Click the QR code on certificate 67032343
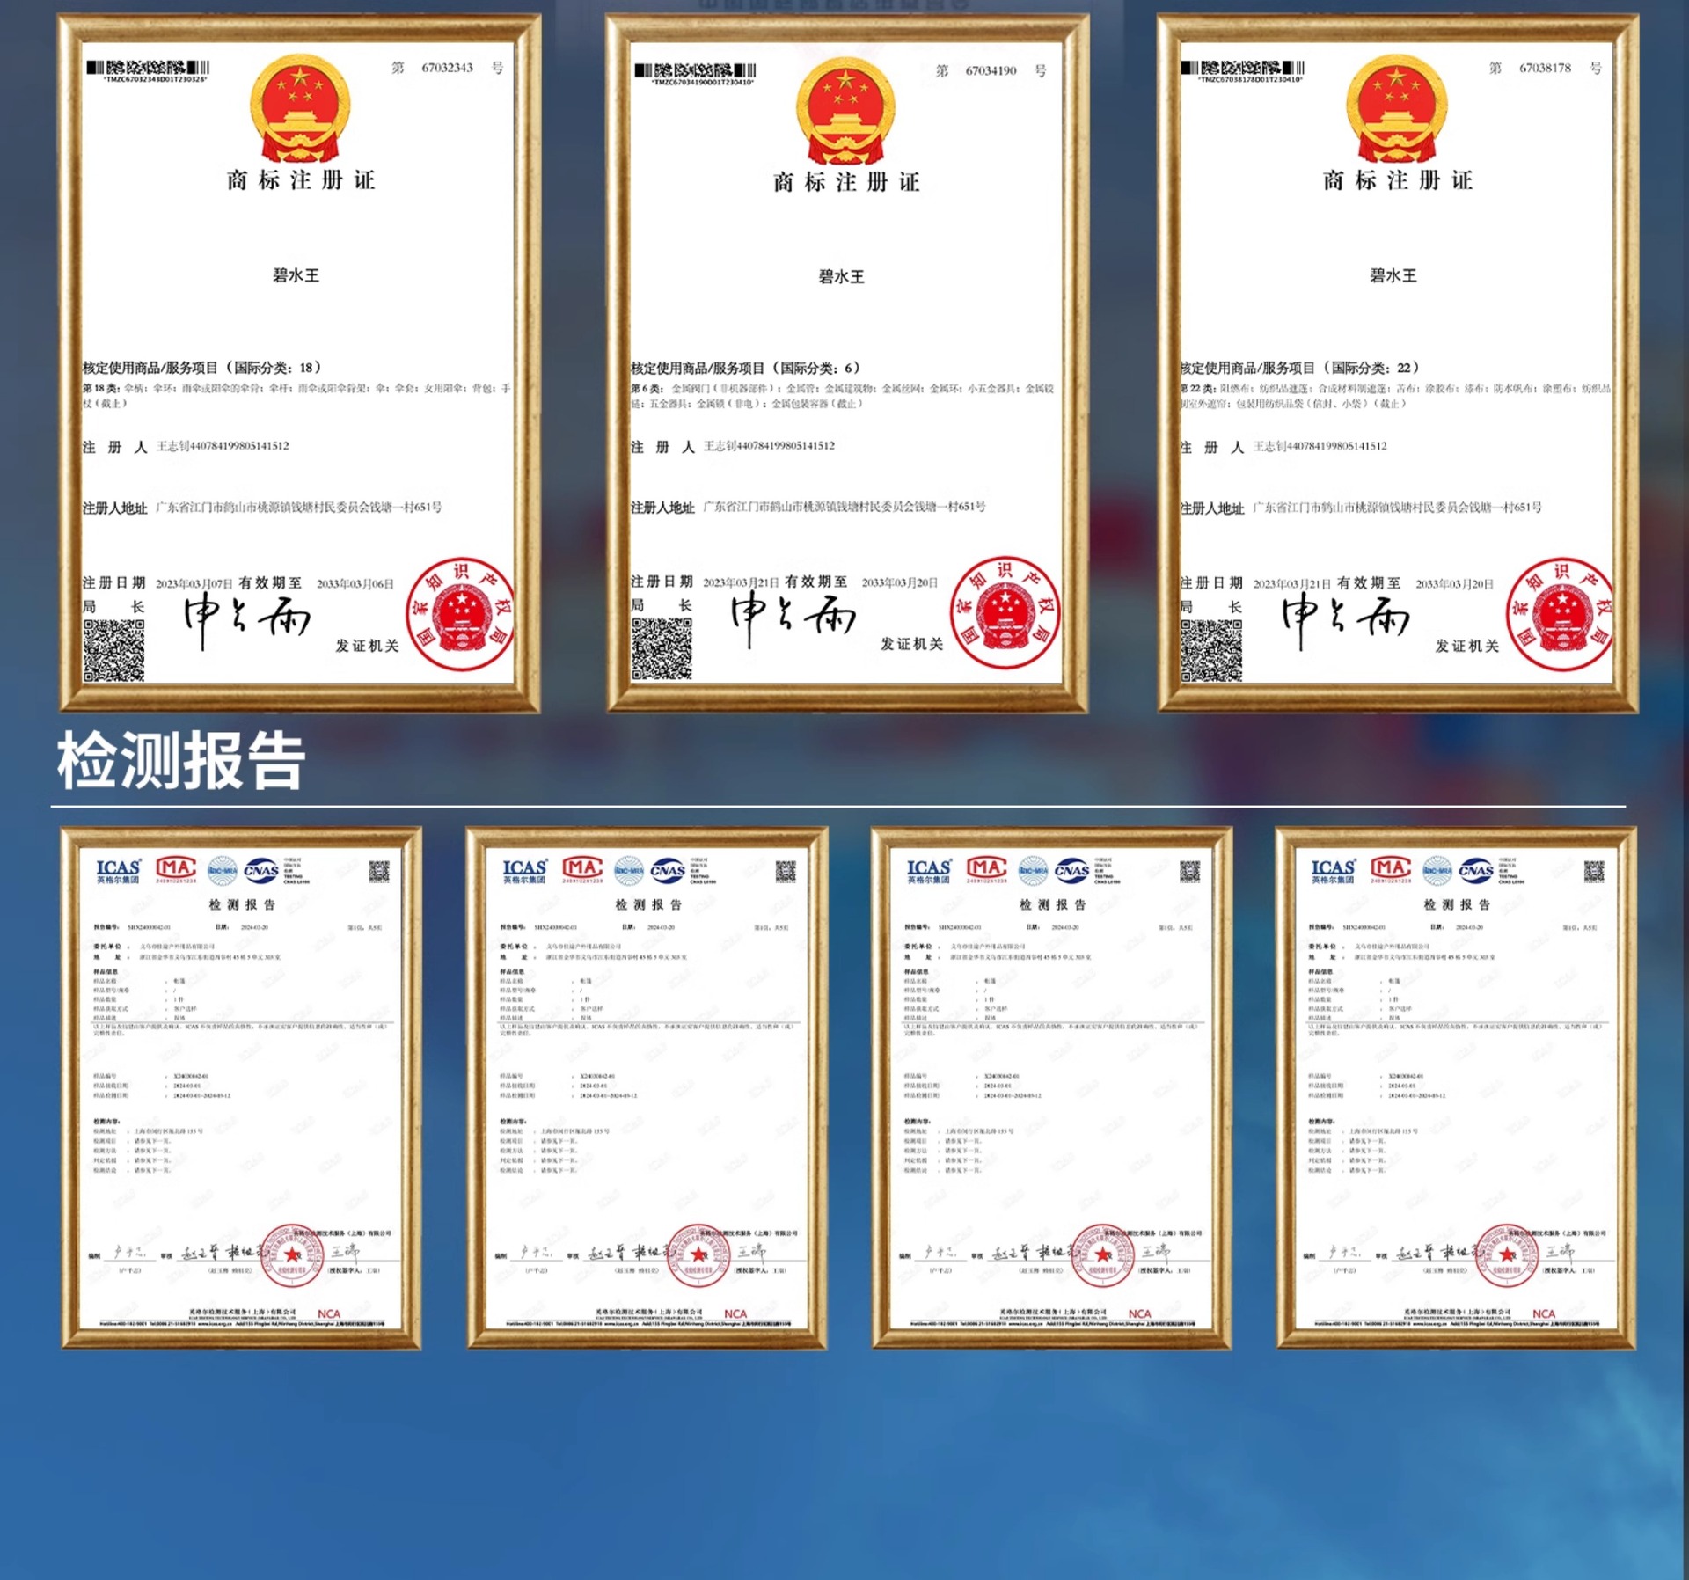Image resolution: width=1689 pixels, height=1580 pixels. [x=113, y=650]
